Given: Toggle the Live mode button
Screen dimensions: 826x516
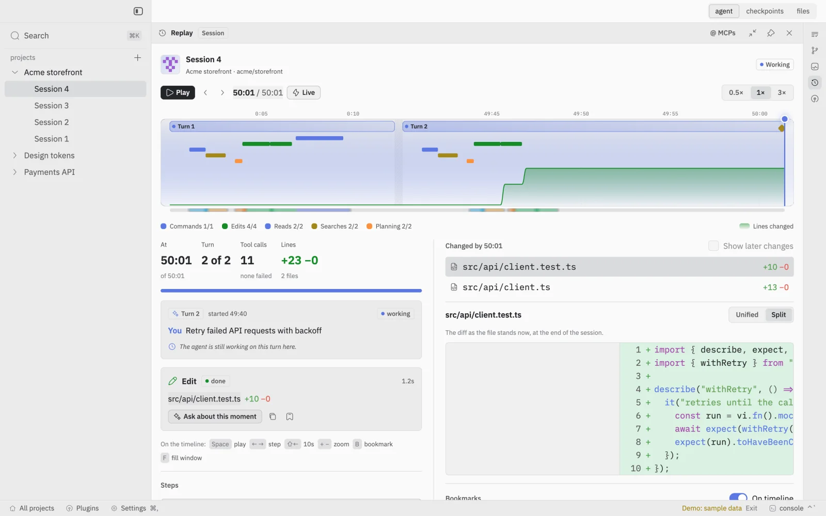Looking at the screenshot, I should 304,92.
